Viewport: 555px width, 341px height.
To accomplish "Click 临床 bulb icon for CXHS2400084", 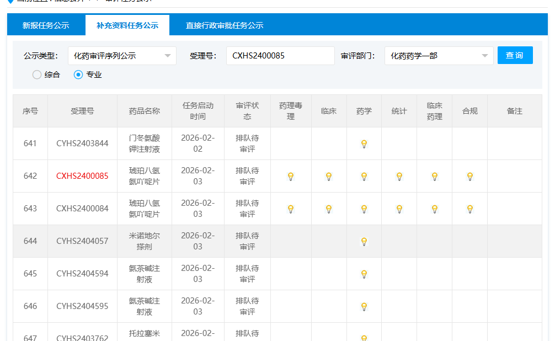I will [x=329, y=209].
